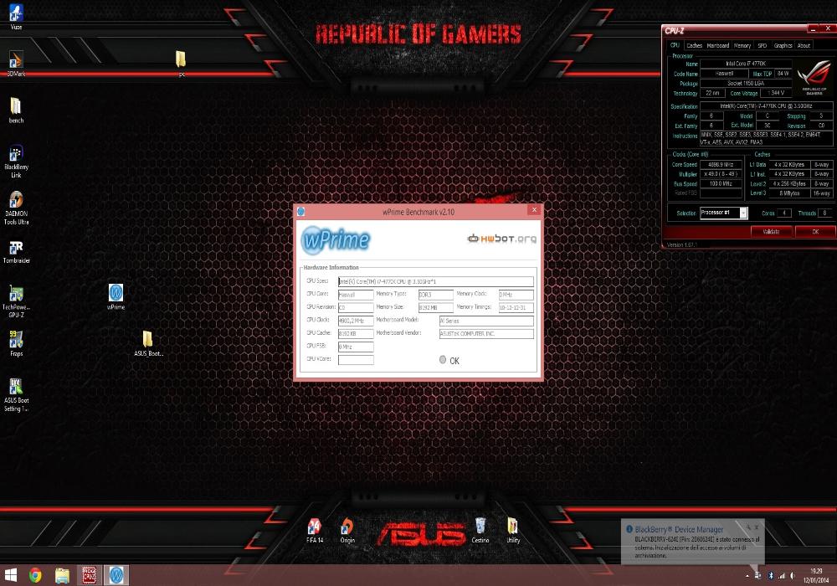Select the wPrime desktop icon
837x586 pixels.
point(116,296)
